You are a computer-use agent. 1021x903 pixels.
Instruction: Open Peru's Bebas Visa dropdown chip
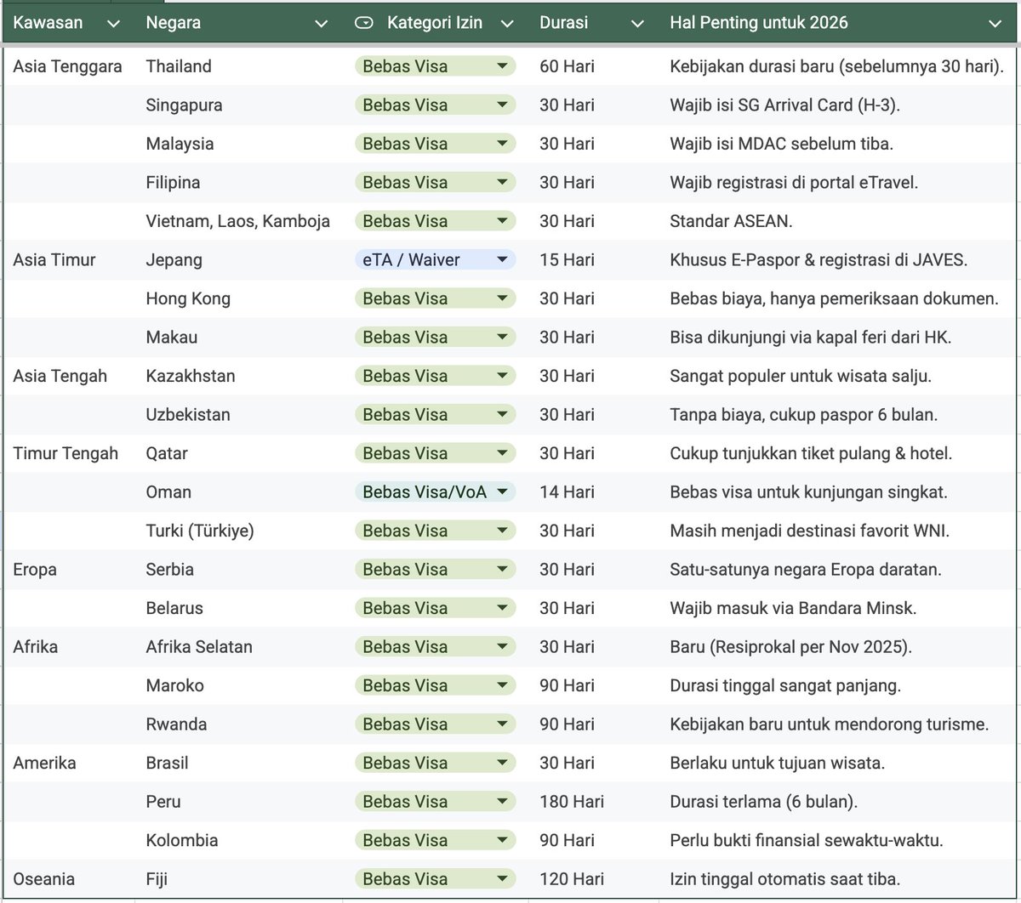[x=435, y=802]
